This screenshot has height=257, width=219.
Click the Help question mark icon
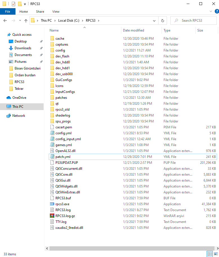217,11
